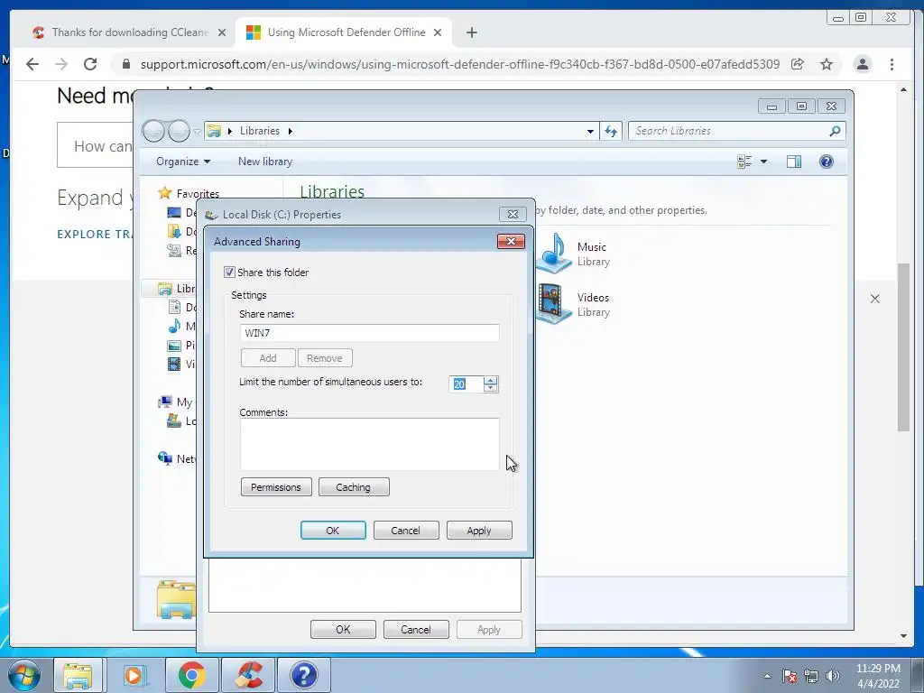Click the Explorer search magnifier icon
Image resolution: width=924 pixels, height=693 pixels.
click(835, 131)
